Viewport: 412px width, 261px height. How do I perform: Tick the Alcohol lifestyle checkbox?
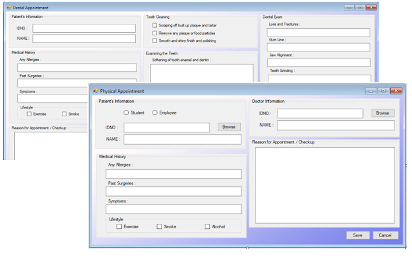pyautogui.click(x=207, y=226)
